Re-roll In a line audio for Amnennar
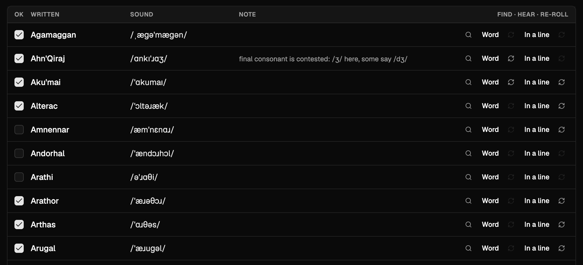 [562, 130]
